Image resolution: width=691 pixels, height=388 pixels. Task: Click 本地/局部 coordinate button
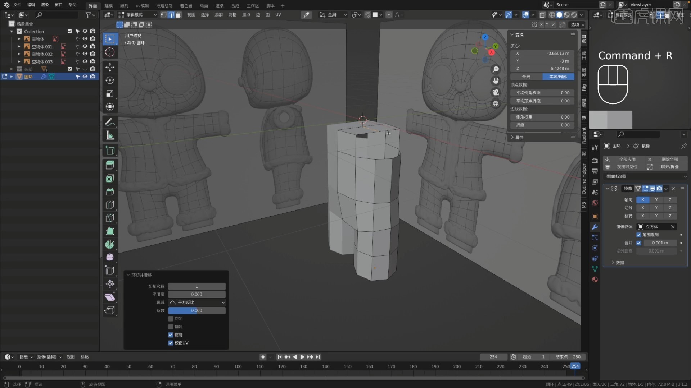pos(558,77)
